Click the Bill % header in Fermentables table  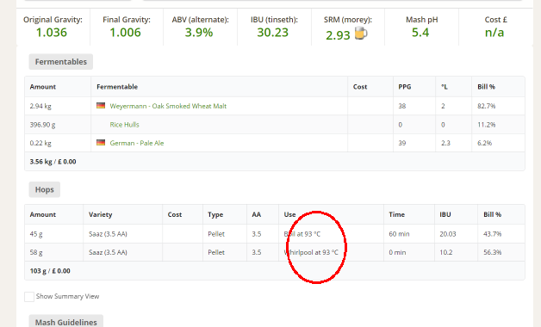tap(486, 87)
